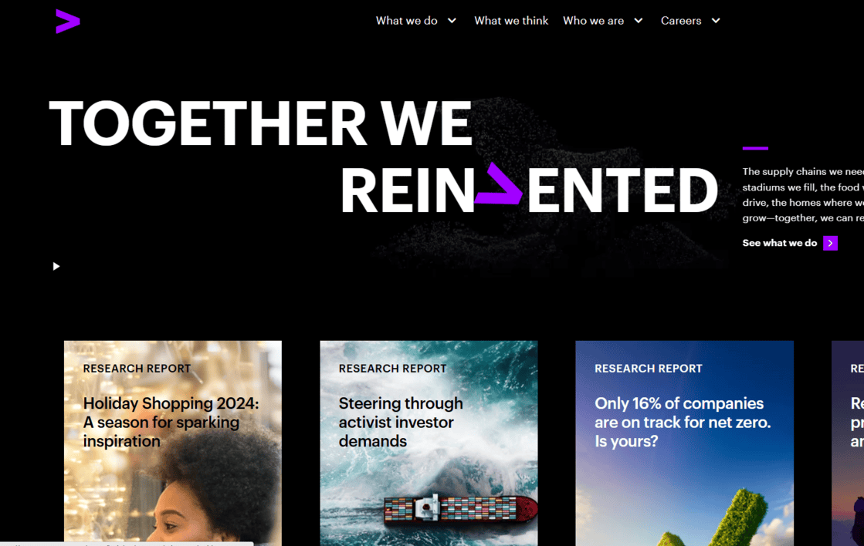Click the container ship image
The width and height of the screenshot is (864, 546).
[x=460, y=508]
